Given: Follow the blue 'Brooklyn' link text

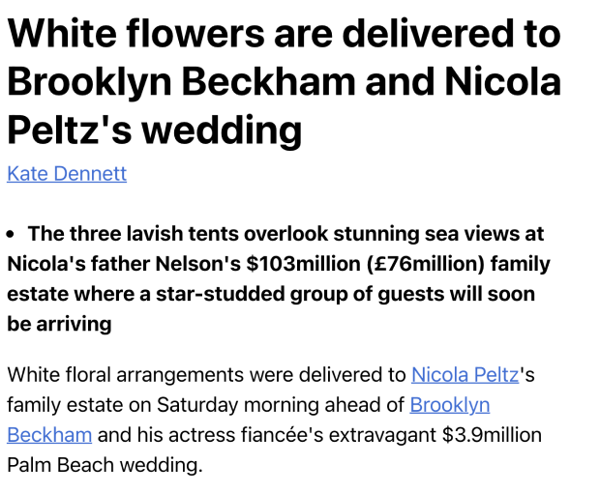Looking at the screenshot, I should (x=450, y=405).
